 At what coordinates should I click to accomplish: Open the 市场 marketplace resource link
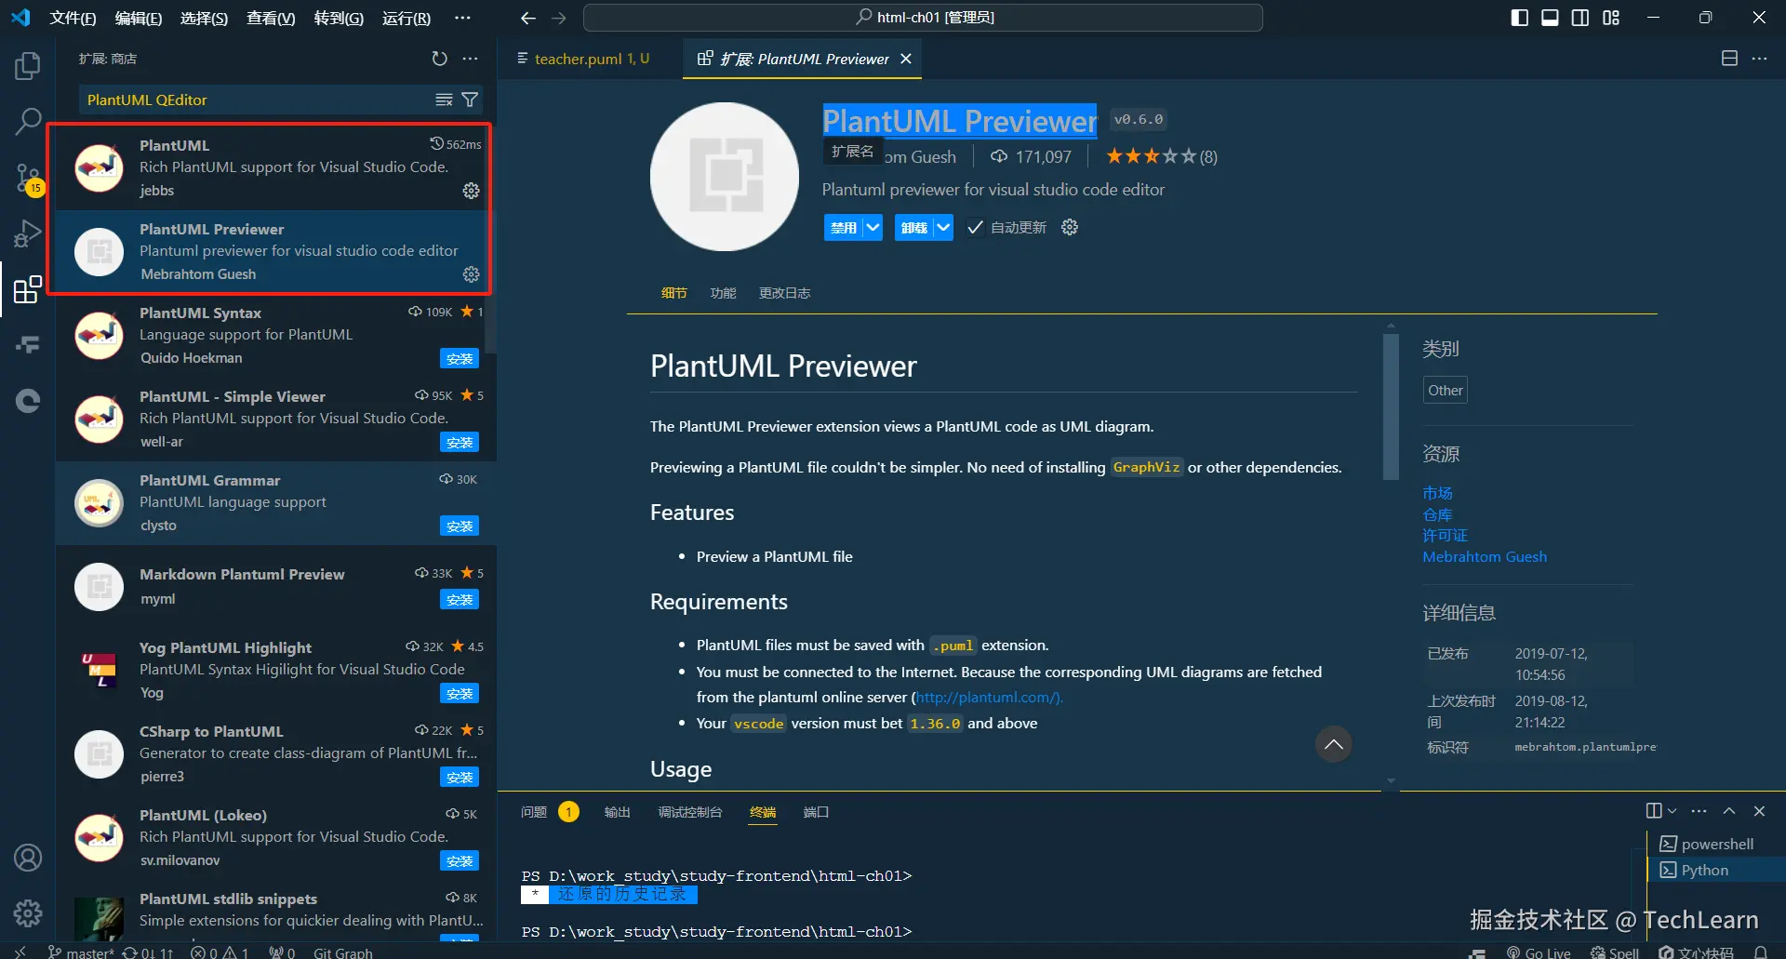coord(1437,493)
